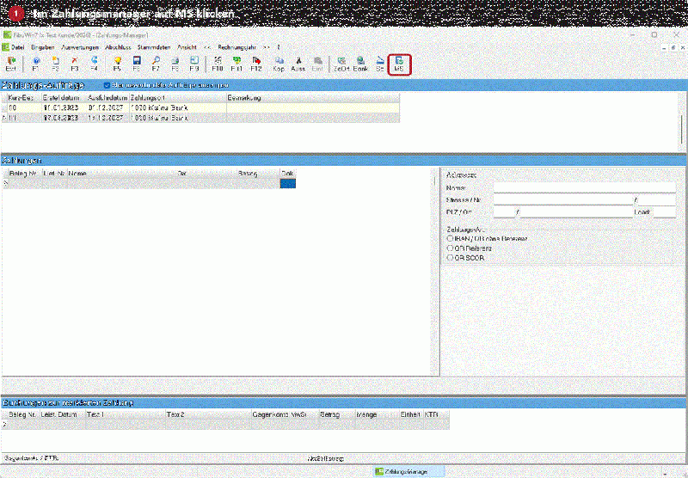Screen dimensions: 688x478
Task: Toggle the Zahlungs-Aufträge filter checkbox
Action: (x=107, y=85)
